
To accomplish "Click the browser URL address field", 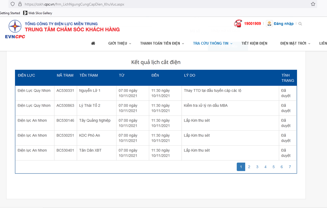I will (x=163, y=4).
